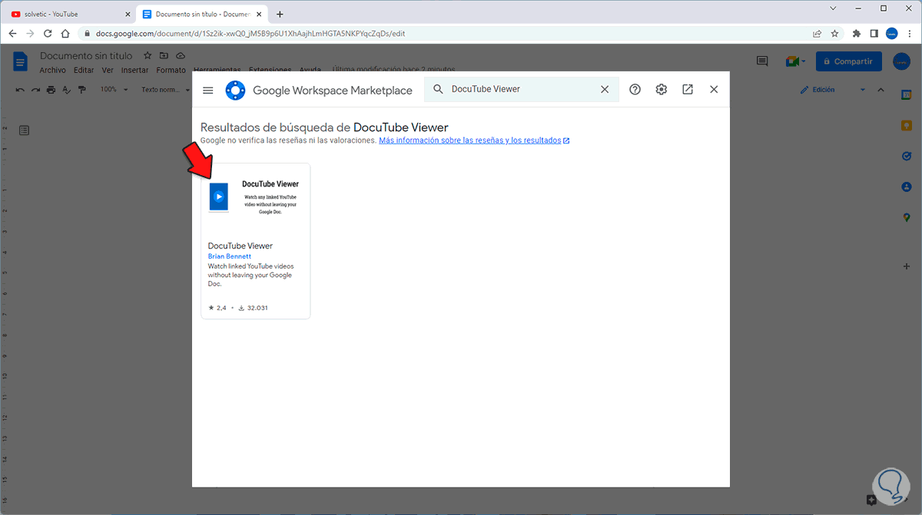The width and height of the screenshot is (922, 515).
Task: Print the document
Action: coord(51,90)
